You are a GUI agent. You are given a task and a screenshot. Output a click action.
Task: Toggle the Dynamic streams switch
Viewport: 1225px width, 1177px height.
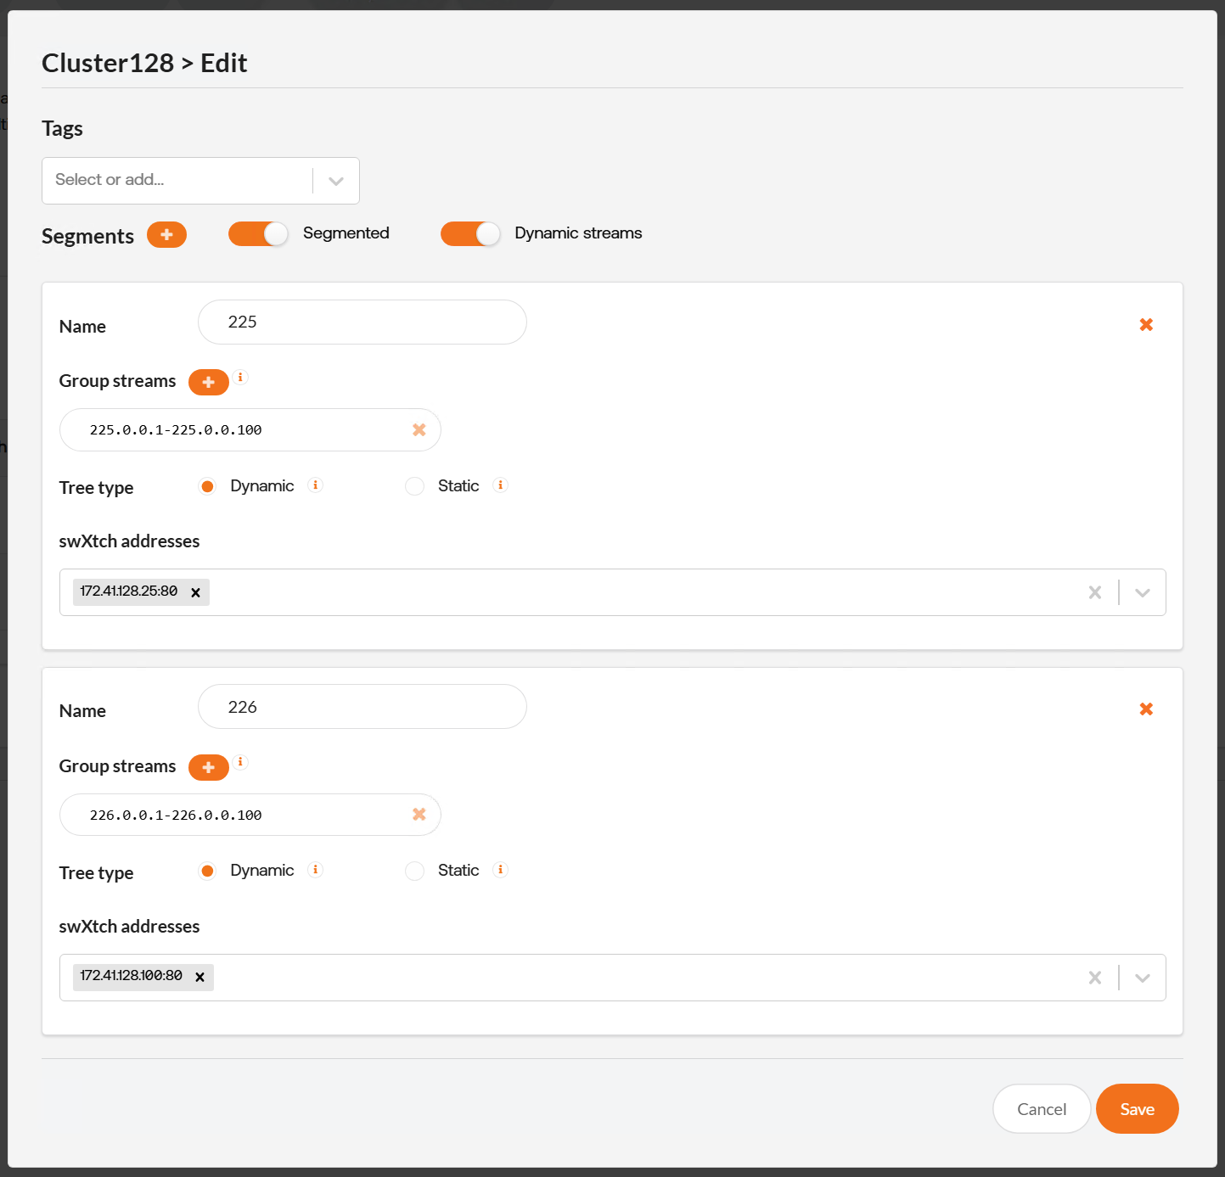tap(470, 234)
